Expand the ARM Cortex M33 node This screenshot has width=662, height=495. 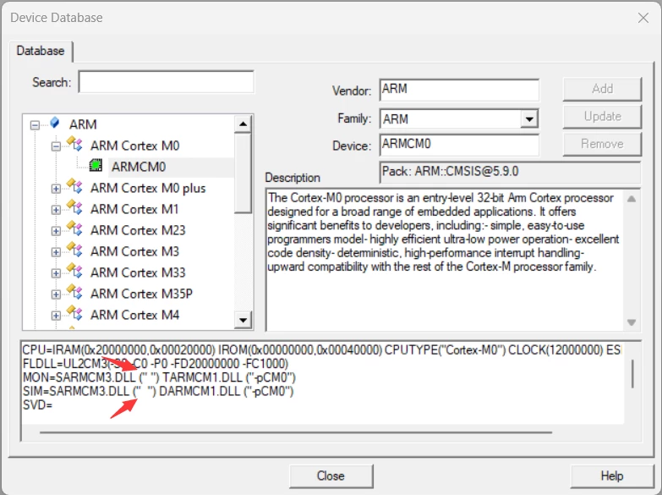[56, 273]
